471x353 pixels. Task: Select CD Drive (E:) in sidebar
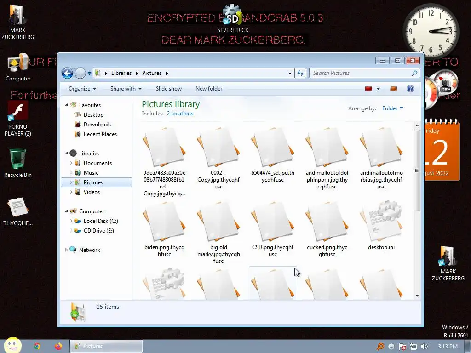point(98,231)
